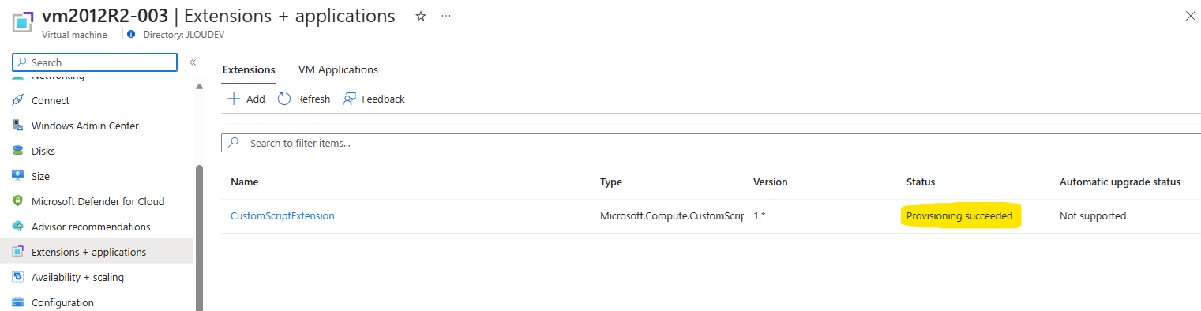Click the Connect sidebar icon
The height and width of the screenshot is (311, 1201).
(17, 100)
